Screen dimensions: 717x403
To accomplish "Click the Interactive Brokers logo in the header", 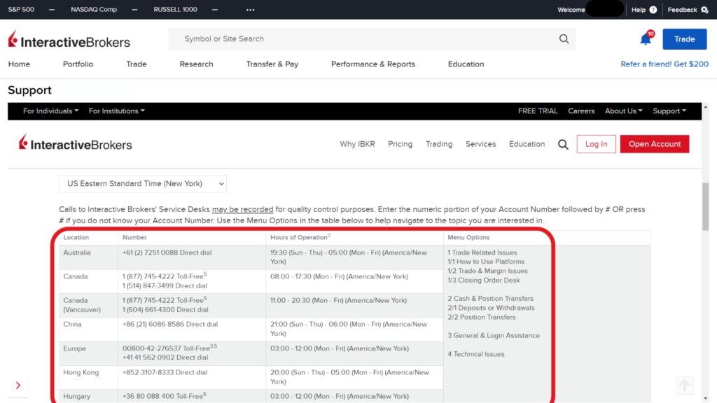I will 68,39.
